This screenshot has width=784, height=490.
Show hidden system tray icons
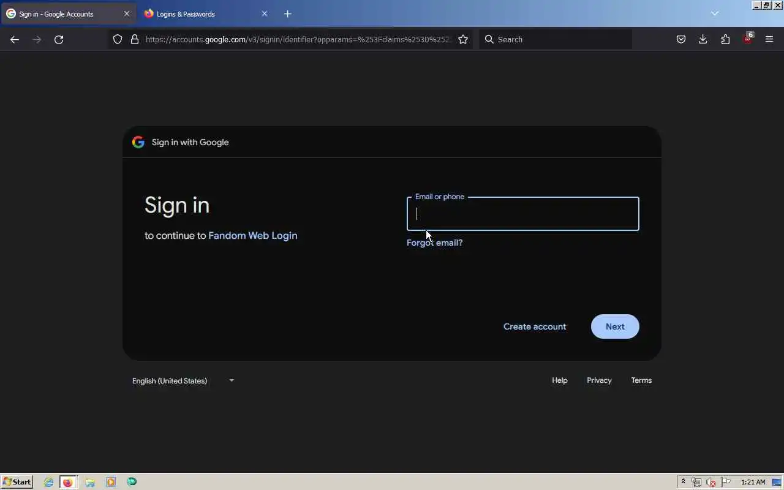683,482
